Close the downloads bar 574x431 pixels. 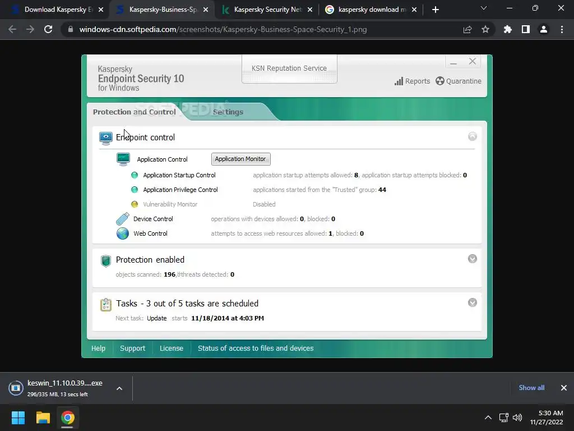[x=564, y=388]
